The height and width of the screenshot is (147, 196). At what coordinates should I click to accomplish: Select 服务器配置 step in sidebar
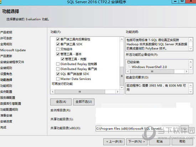7,98
